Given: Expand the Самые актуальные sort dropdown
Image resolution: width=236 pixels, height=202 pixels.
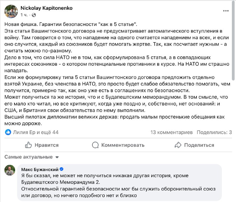Looking at the screenshot, I should point(57,157).
